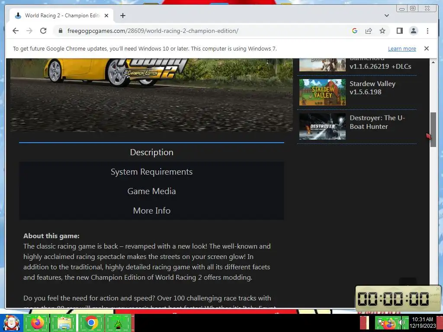Click the Google icon in address bar
The height and width of the screenshot is (332, 443).
(x=355, y=31)
